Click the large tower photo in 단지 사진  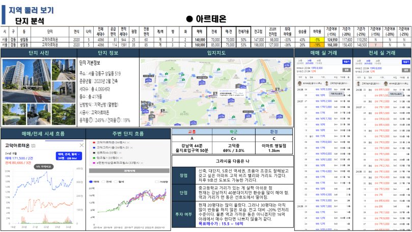[x=26, y=81]
